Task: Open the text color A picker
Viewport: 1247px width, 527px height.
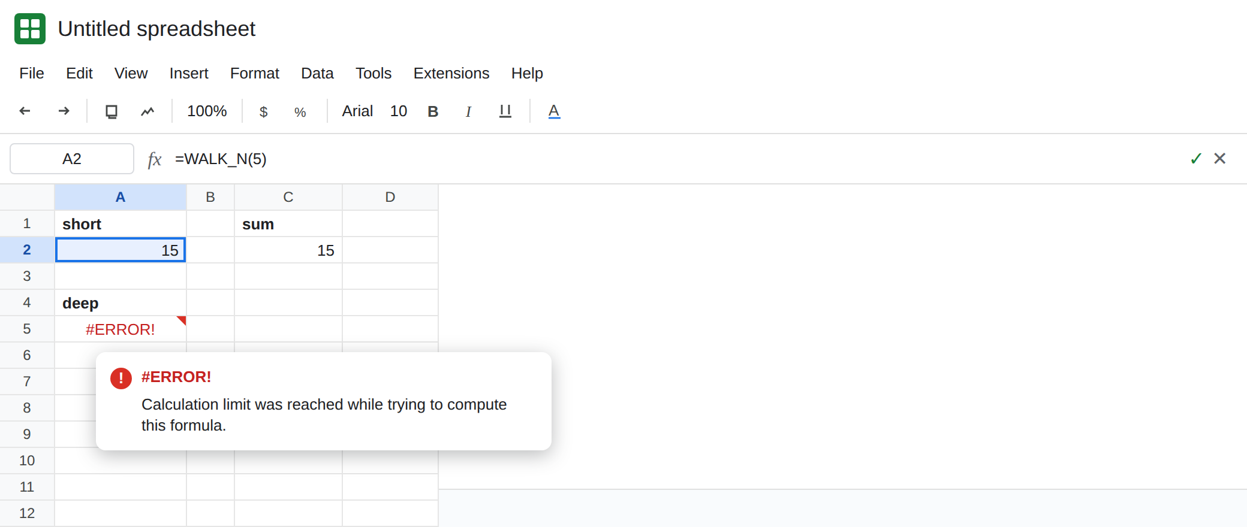Action: [x=554, y=111]
